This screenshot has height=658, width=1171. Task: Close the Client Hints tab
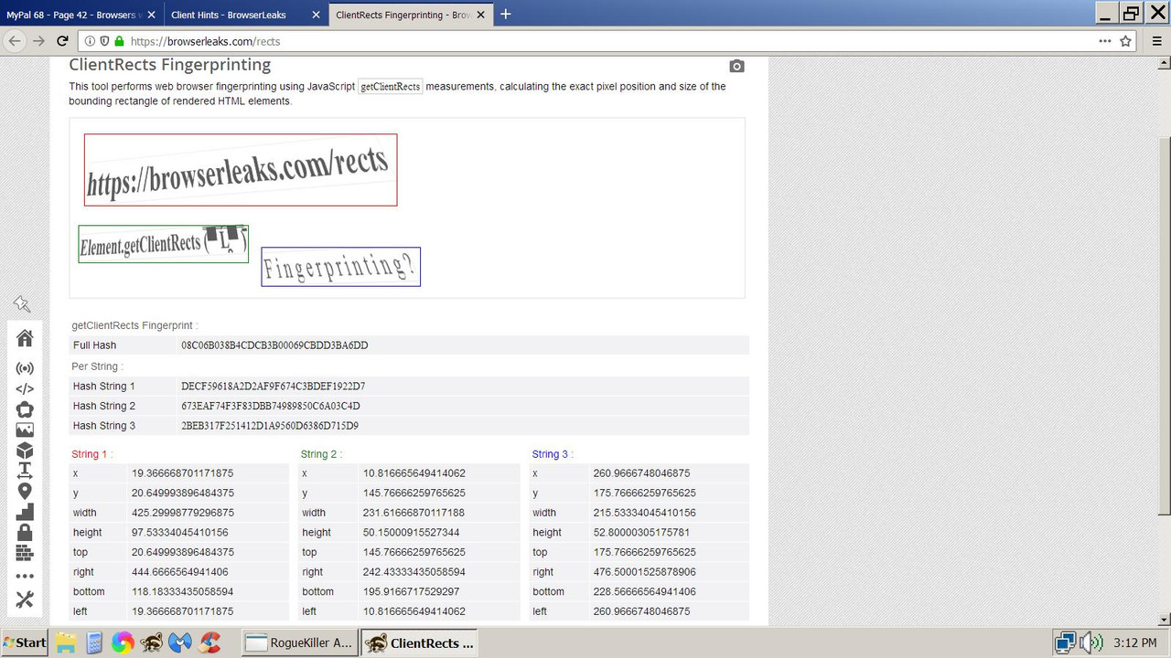click(x=316, y=15)
